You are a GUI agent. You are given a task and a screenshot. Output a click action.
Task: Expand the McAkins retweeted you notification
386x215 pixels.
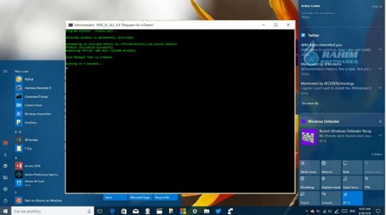pyautogui.click(x=380, y=49)
